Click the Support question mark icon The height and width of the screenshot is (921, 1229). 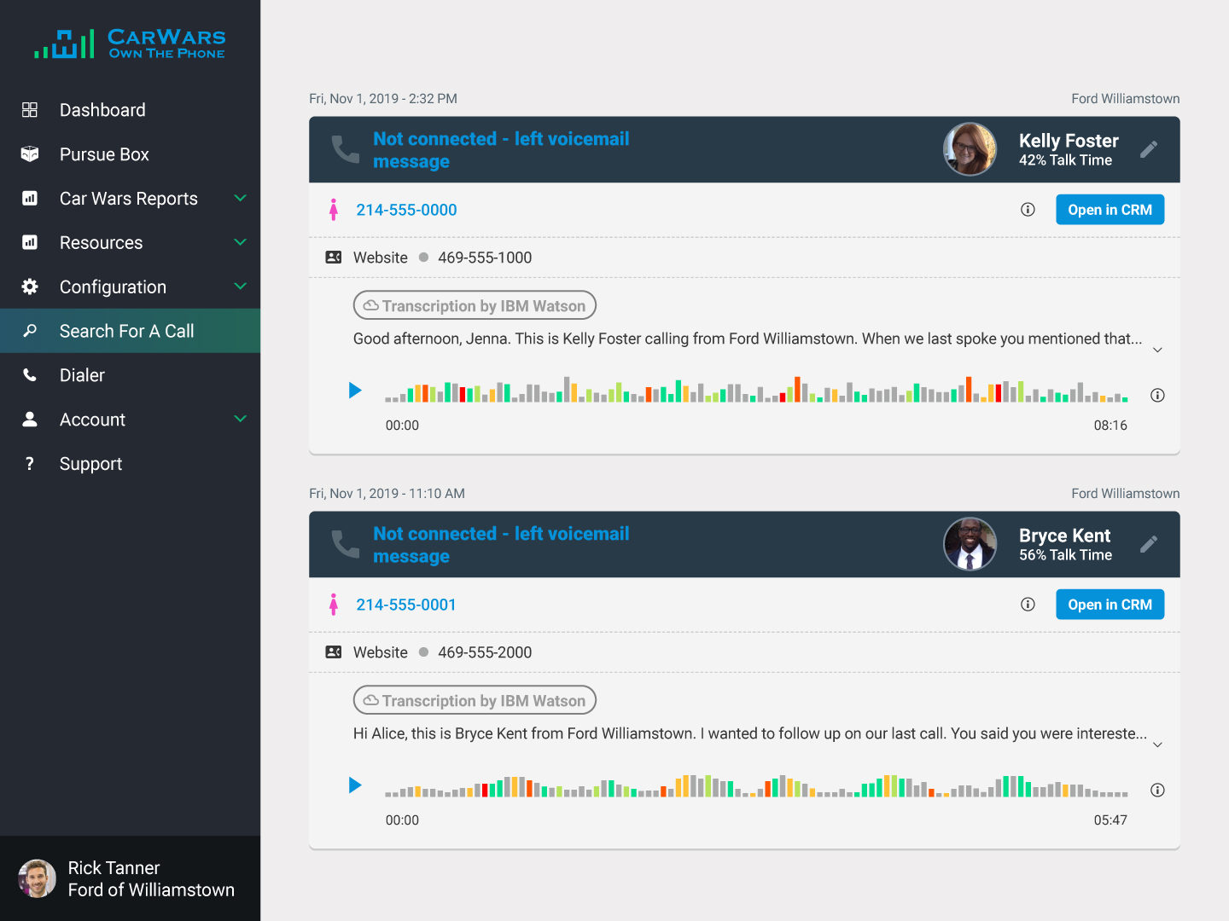(x=30, y=464)
